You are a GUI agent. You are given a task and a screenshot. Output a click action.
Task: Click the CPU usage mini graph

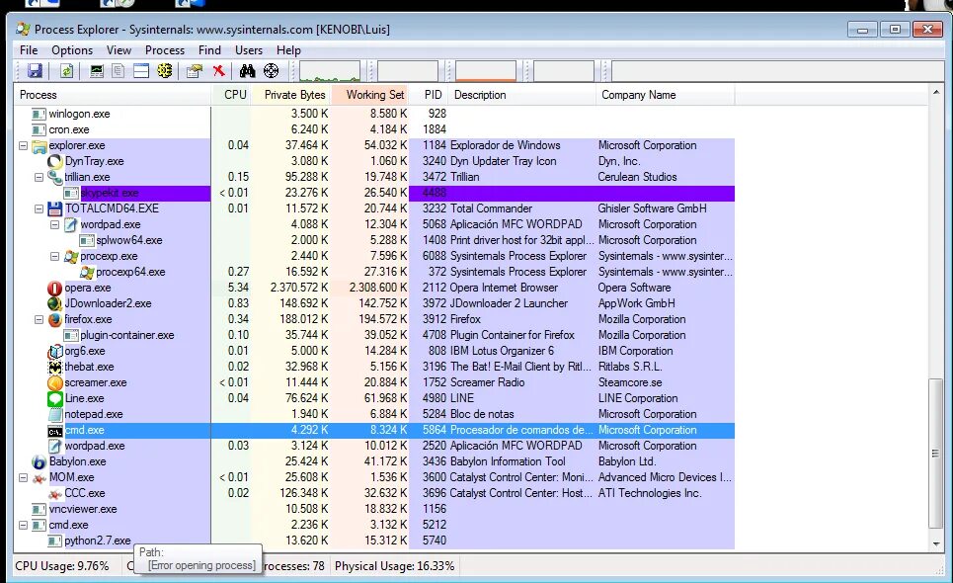click(x=330, y=71)
